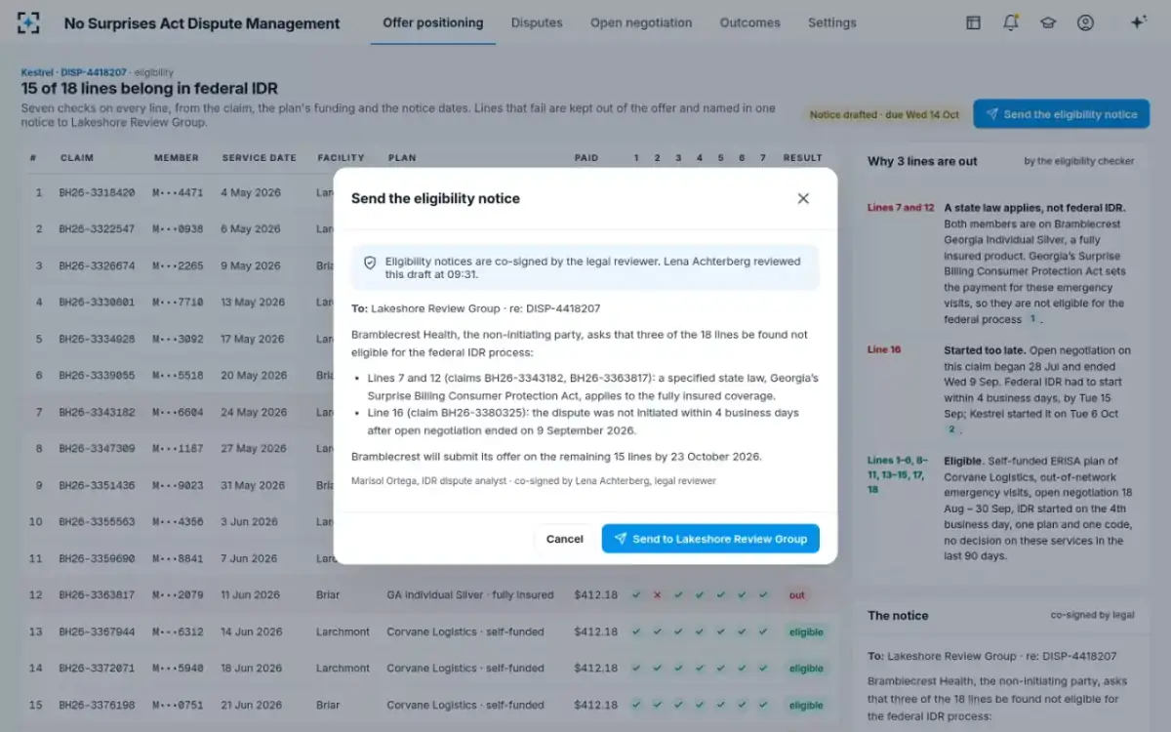This screenshot has width=1171, height=732.
Task: Click the Send the eligibility notice page button
Action: [x=1061, y=114]
